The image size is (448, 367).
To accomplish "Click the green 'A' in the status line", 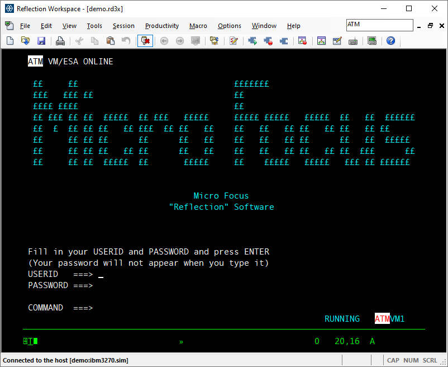I will pos(372,341).
